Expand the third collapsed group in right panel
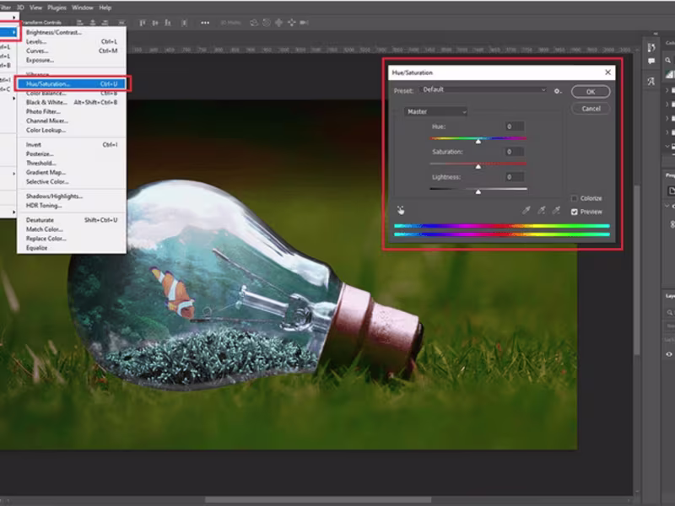The height and width of the screenshot is (506, 675). 667,118
